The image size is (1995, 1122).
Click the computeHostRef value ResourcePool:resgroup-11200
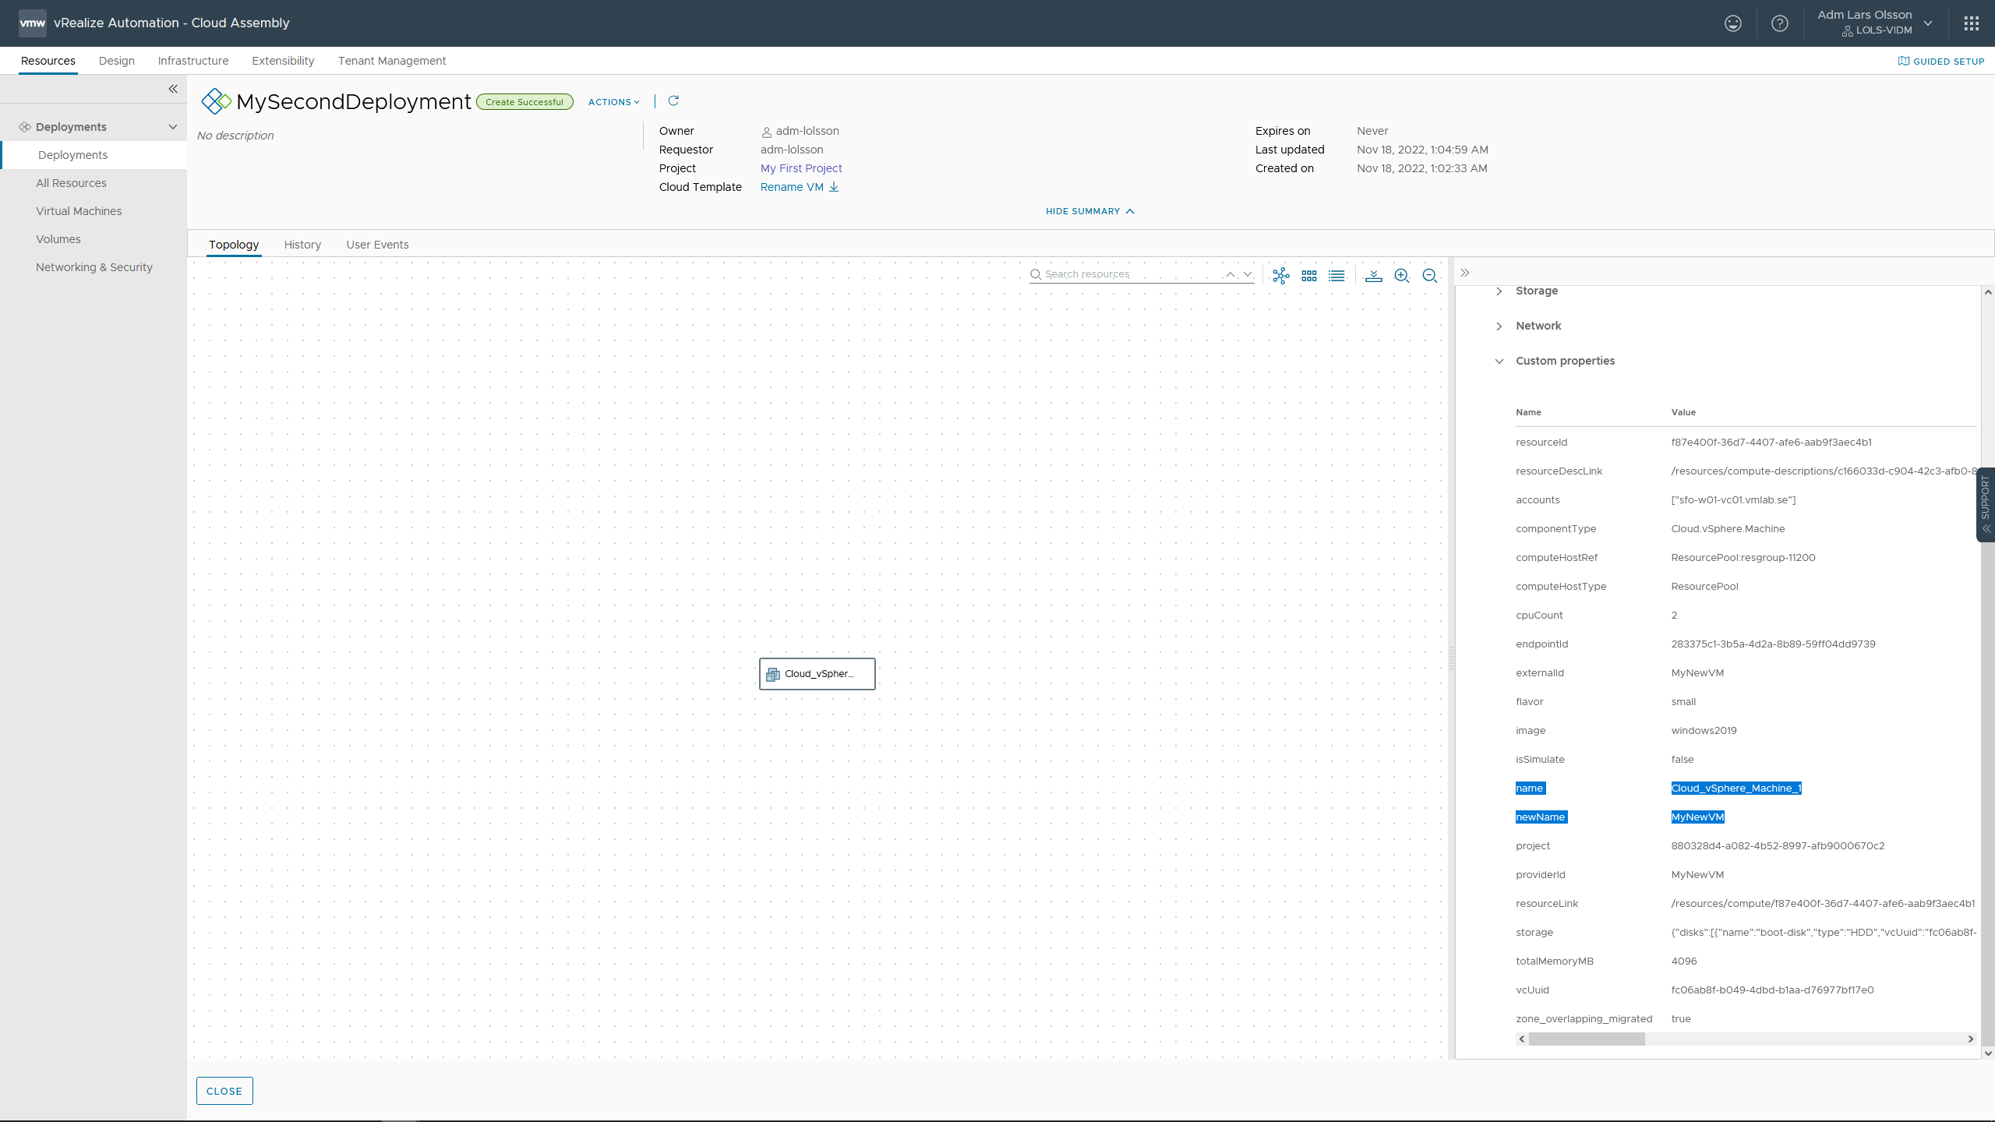point(1743,558)
